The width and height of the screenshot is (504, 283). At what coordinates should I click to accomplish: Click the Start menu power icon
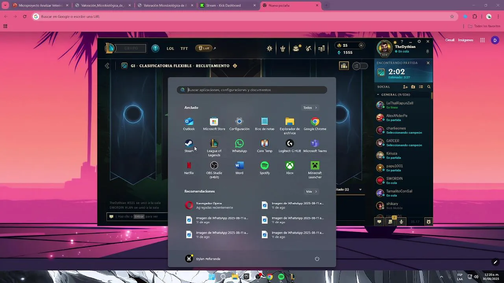[317, 259]
